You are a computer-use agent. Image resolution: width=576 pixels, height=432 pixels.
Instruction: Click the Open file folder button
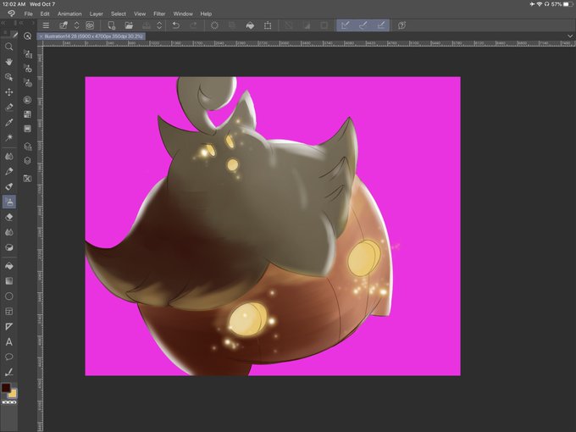129,25
